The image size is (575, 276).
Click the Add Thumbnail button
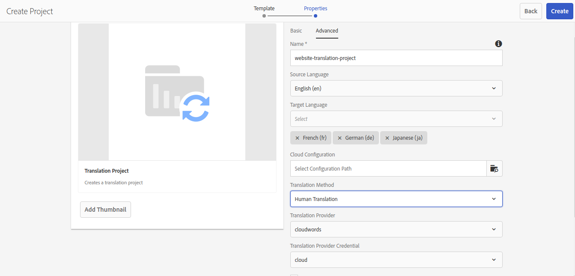click(105, 210)
